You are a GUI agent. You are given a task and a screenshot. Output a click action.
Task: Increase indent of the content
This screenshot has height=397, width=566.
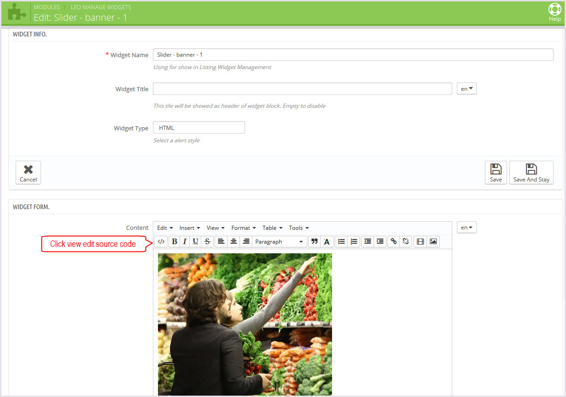(380, 241)
